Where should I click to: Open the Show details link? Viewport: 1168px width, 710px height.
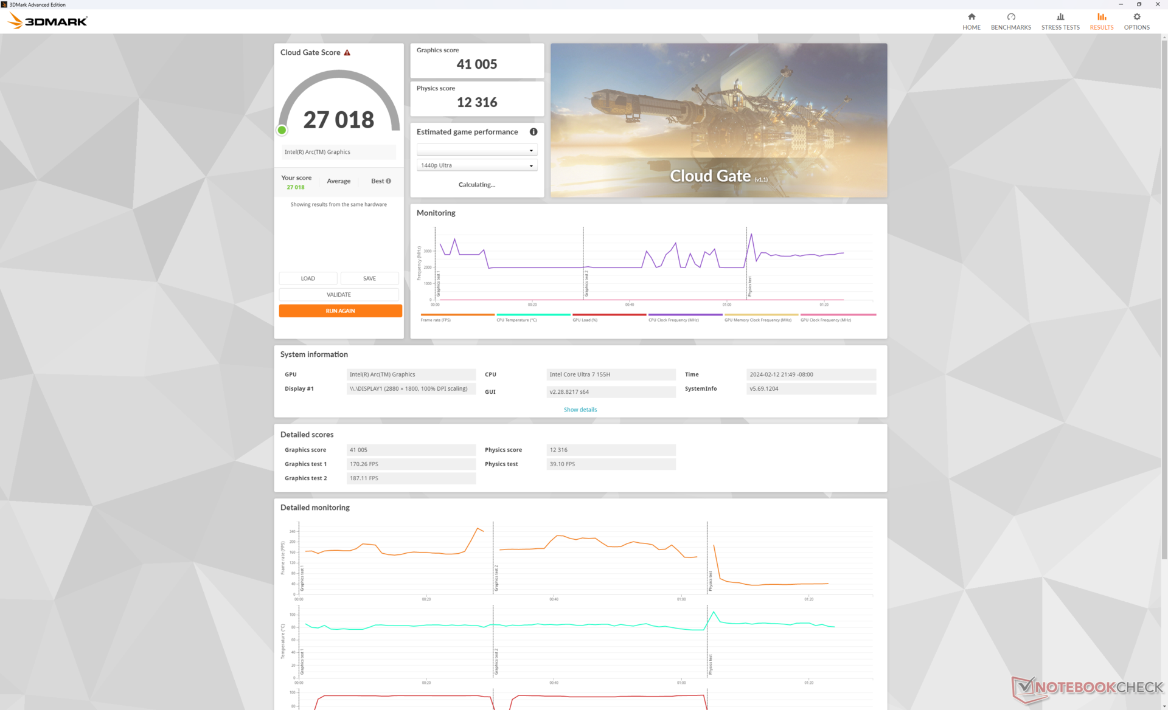[x=580, y=410]
